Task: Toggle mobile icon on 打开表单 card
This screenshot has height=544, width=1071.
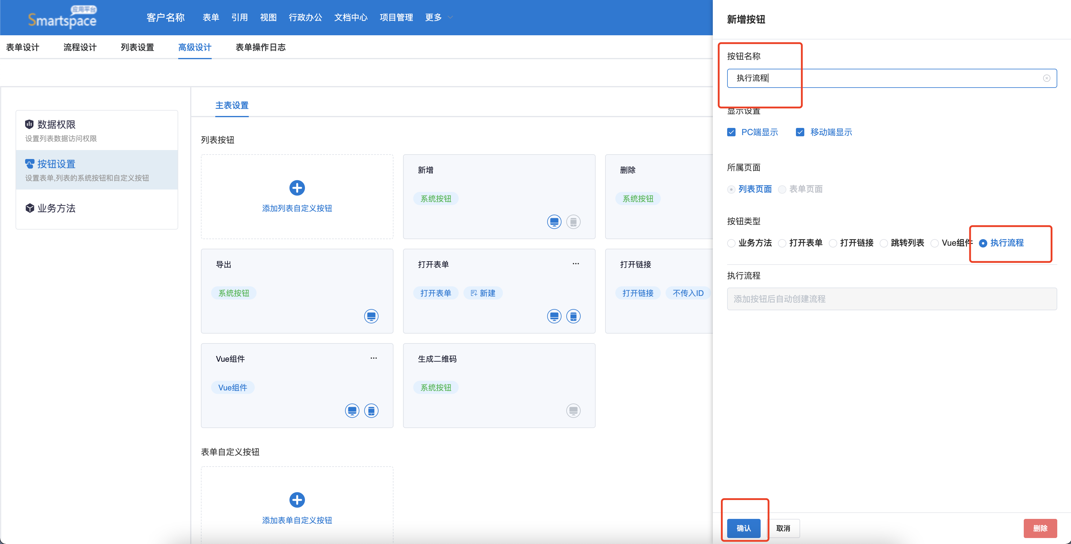Action: [x=573, y=316]
